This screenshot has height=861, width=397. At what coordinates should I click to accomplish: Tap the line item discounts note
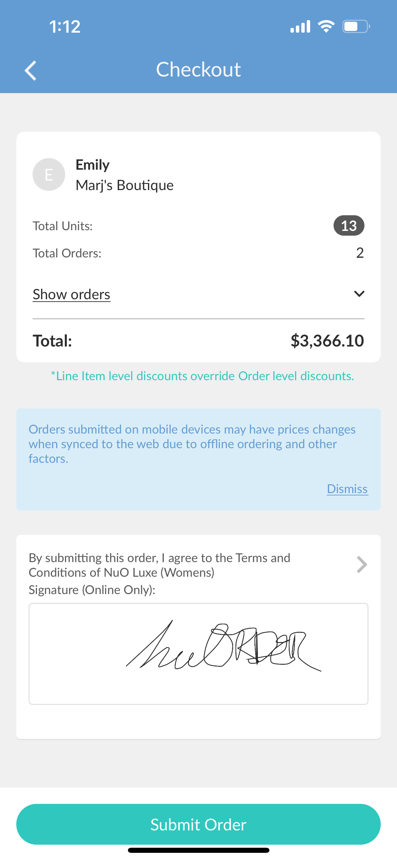point(202,376)
